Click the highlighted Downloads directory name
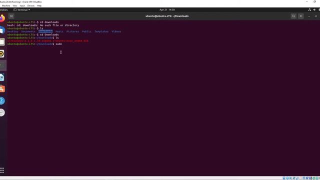320x180 pixels. 45,31
